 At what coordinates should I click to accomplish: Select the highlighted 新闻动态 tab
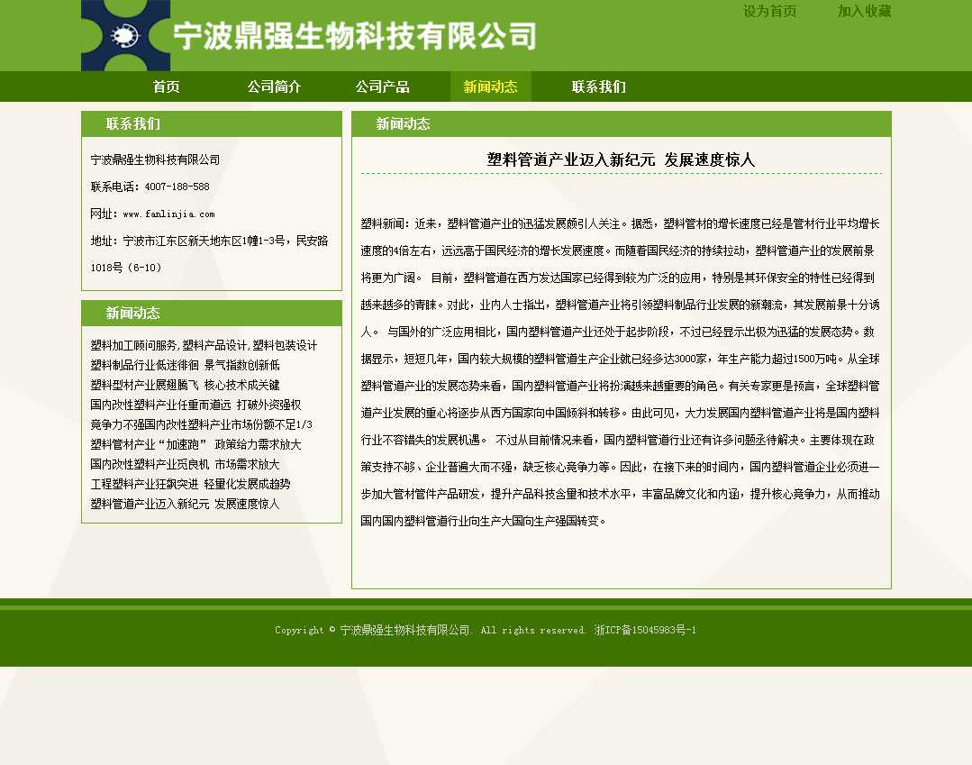(490, 87)
